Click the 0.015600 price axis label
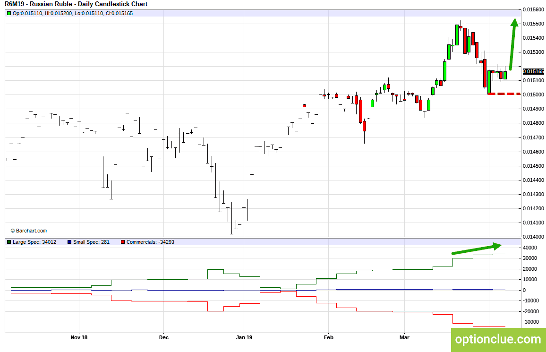The width and height of the screenshot is (546, 352). tap(533, 10)
